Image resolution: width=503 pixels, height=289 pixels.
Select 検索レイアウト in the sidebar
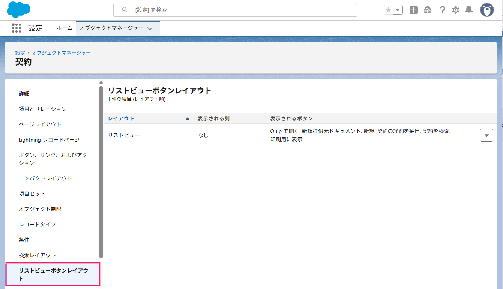pos(37,255)
